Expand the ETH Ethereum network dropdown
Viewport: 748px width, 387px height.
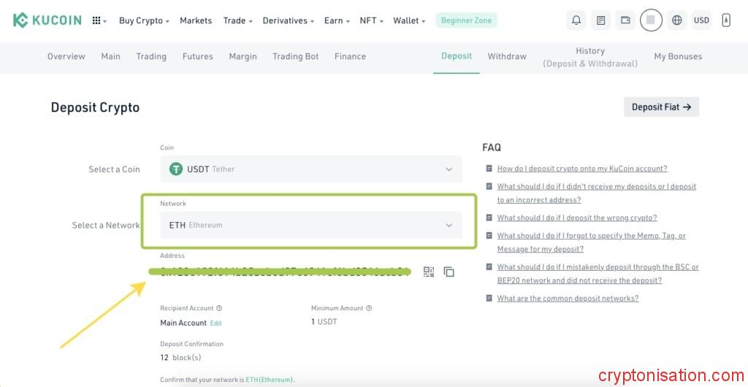coord(310,225)
